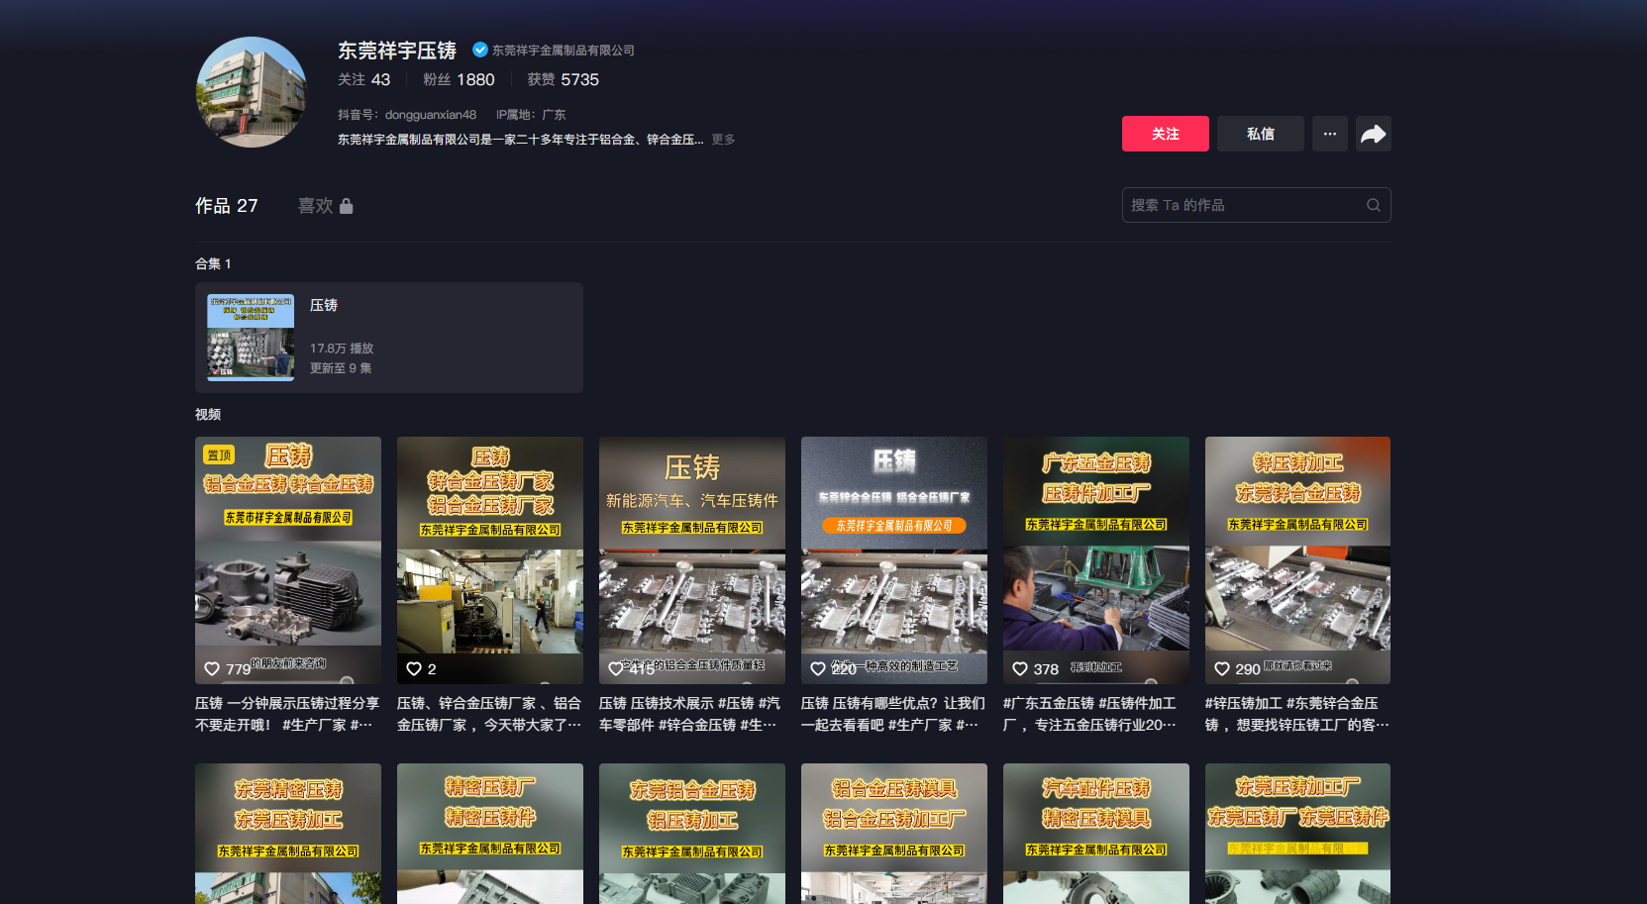Open the locked 喜欢 tab

click(325, 206)
